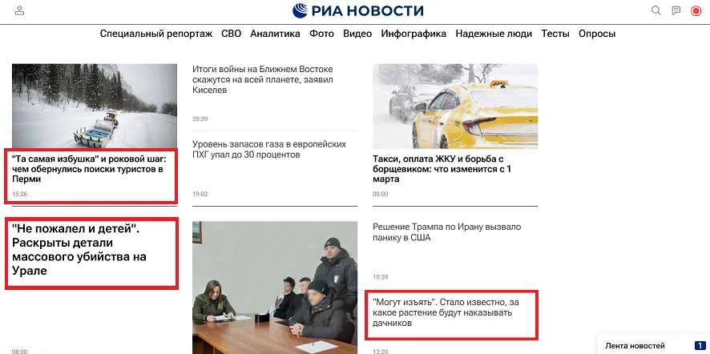Viewport: 710px width, 354px height.
Task: Open the user profile icon
Action: 19,11
